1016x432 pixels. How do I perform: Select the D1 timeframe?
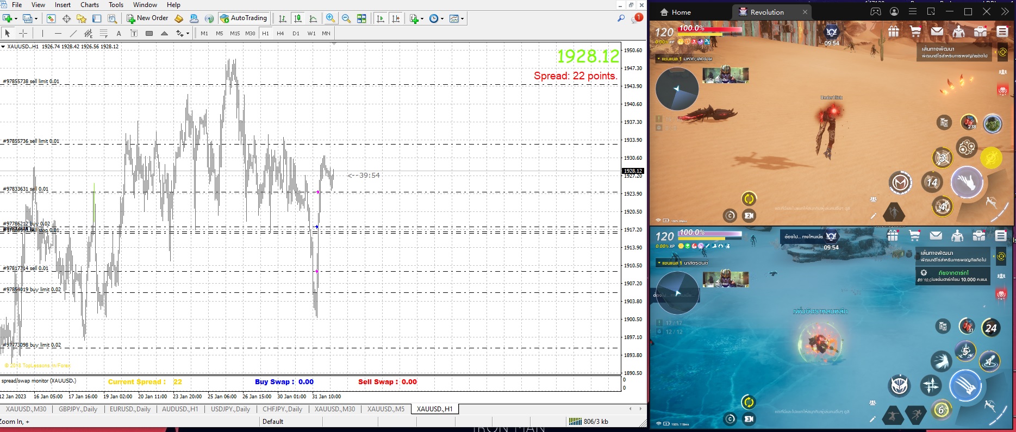(x=296, y=33)
